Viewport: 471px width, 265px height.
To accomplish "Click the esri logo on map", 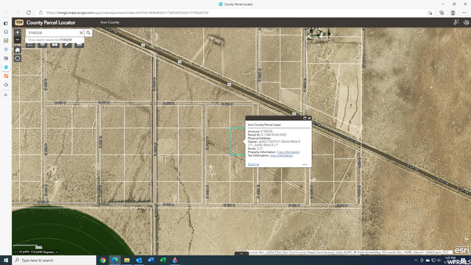I will tap(461, 250).
